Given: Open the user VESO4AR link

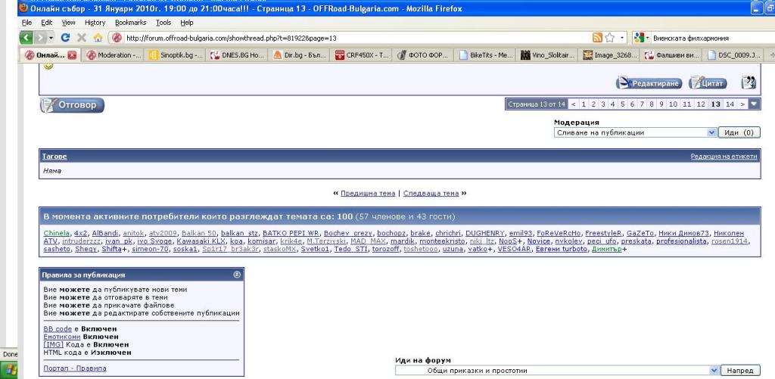Looking at the screenshot, I should click(514, 249).
